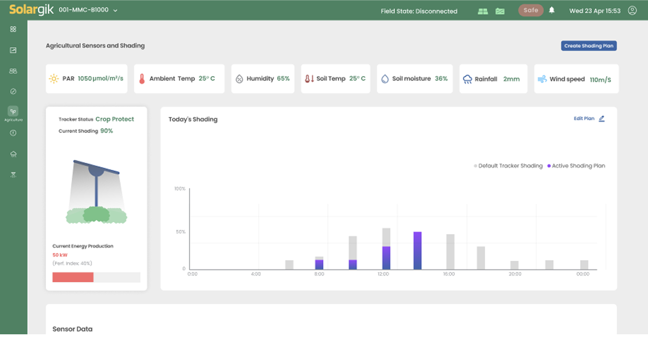The height and width of the screenshot is (352, 648).
Task: Click the green folder chart icon in header
Action: [x=500, y=11]
